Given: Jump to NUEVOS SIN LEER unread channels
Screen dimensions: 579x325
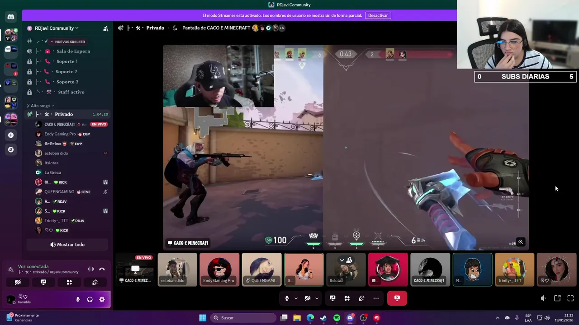Looking at the screenshot, I should click(67, 42).
